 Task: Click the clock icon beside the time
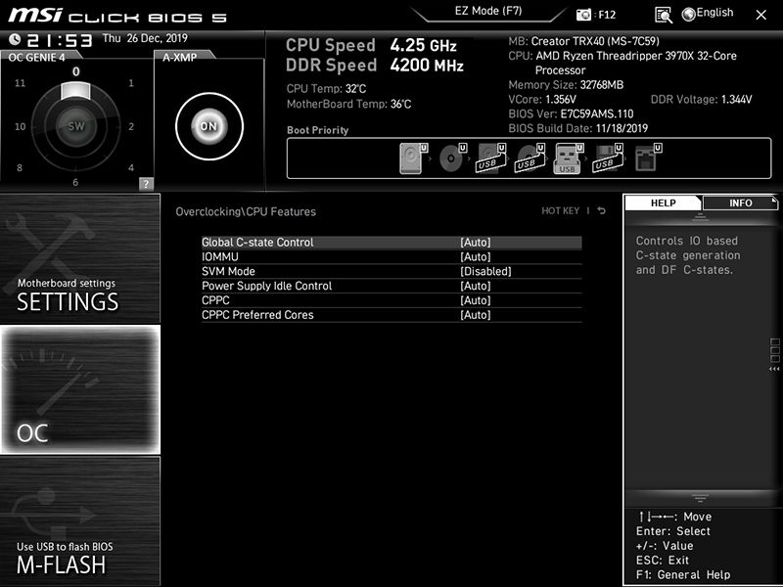(15, 39)
